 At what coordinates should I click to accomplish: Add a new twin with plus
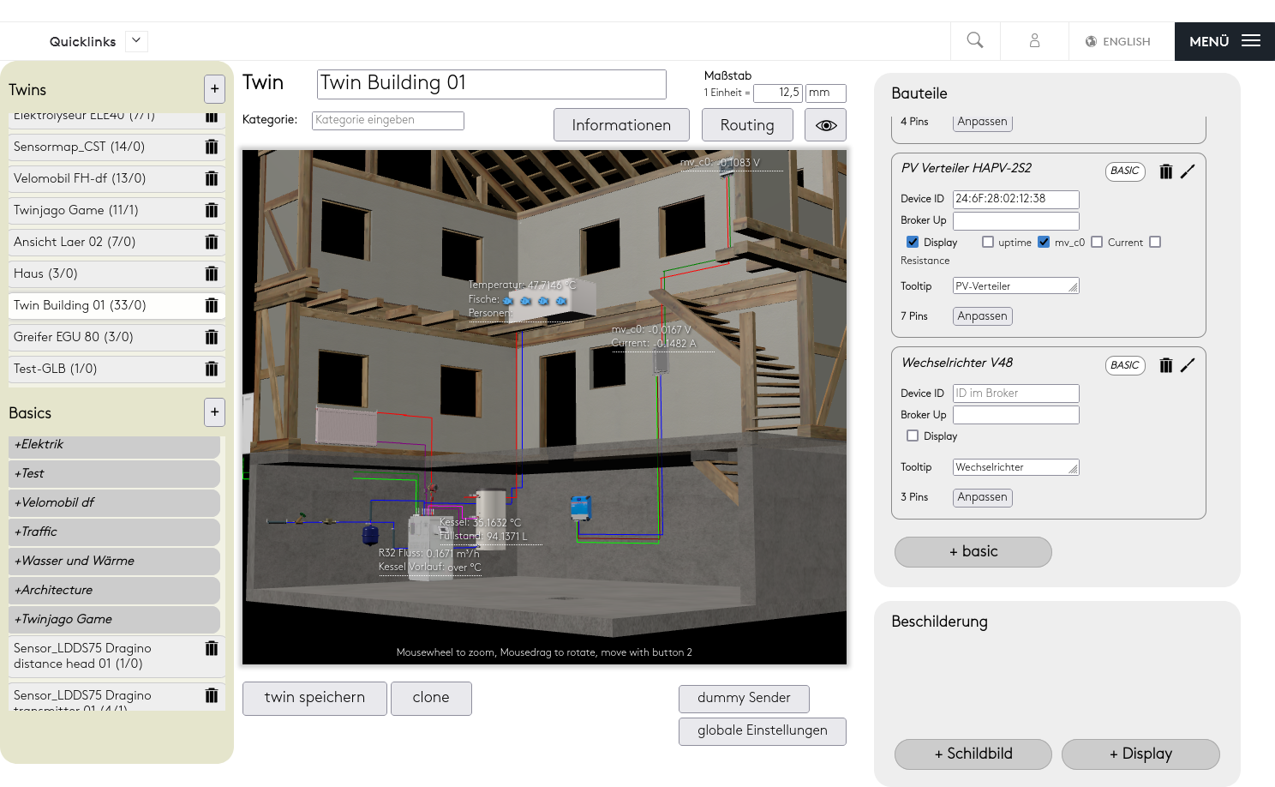pos(214,89)
